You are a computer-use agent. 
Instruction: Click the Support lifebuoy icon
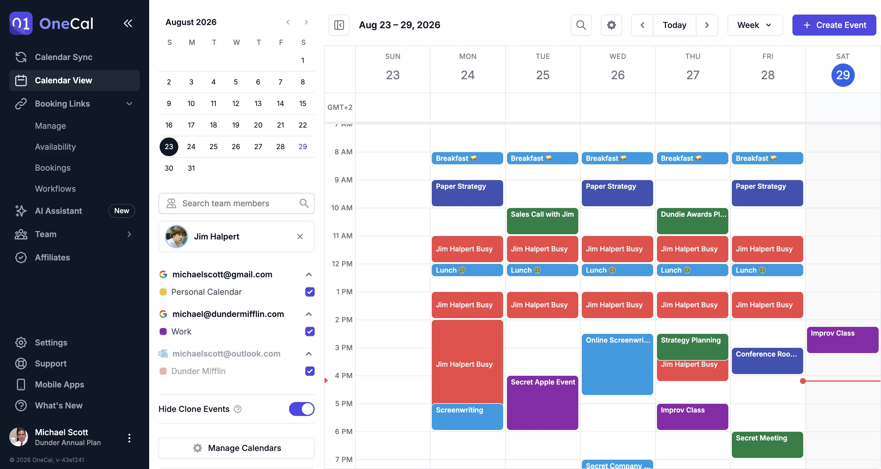tap(21, 363)
